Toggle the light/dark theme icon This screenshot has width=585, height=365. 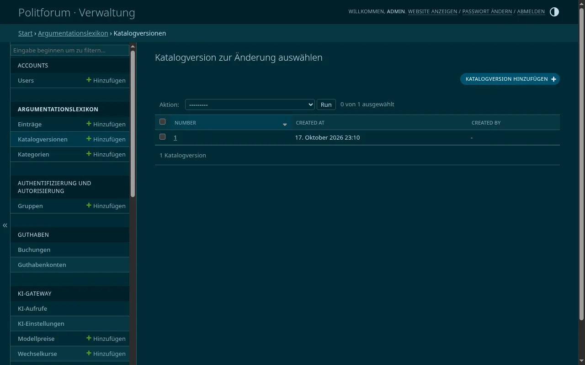[x=554, y=12]
